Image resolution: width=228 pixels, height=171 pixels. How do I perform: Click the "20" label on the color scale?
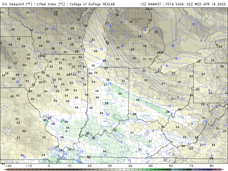coord(89,166)
